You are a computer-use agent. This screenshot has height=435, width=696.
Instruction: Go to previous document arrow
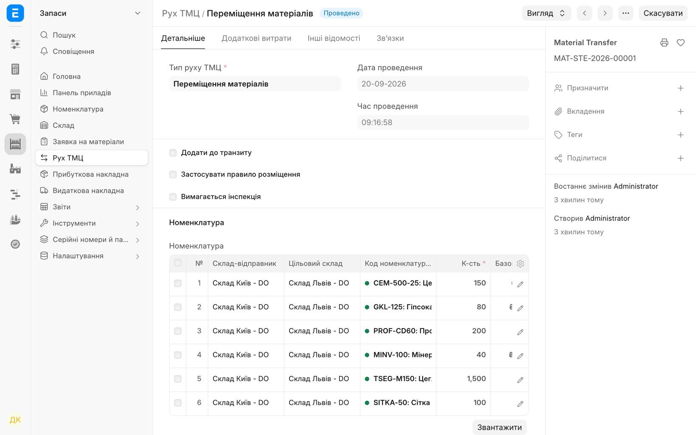coord(584,13)
